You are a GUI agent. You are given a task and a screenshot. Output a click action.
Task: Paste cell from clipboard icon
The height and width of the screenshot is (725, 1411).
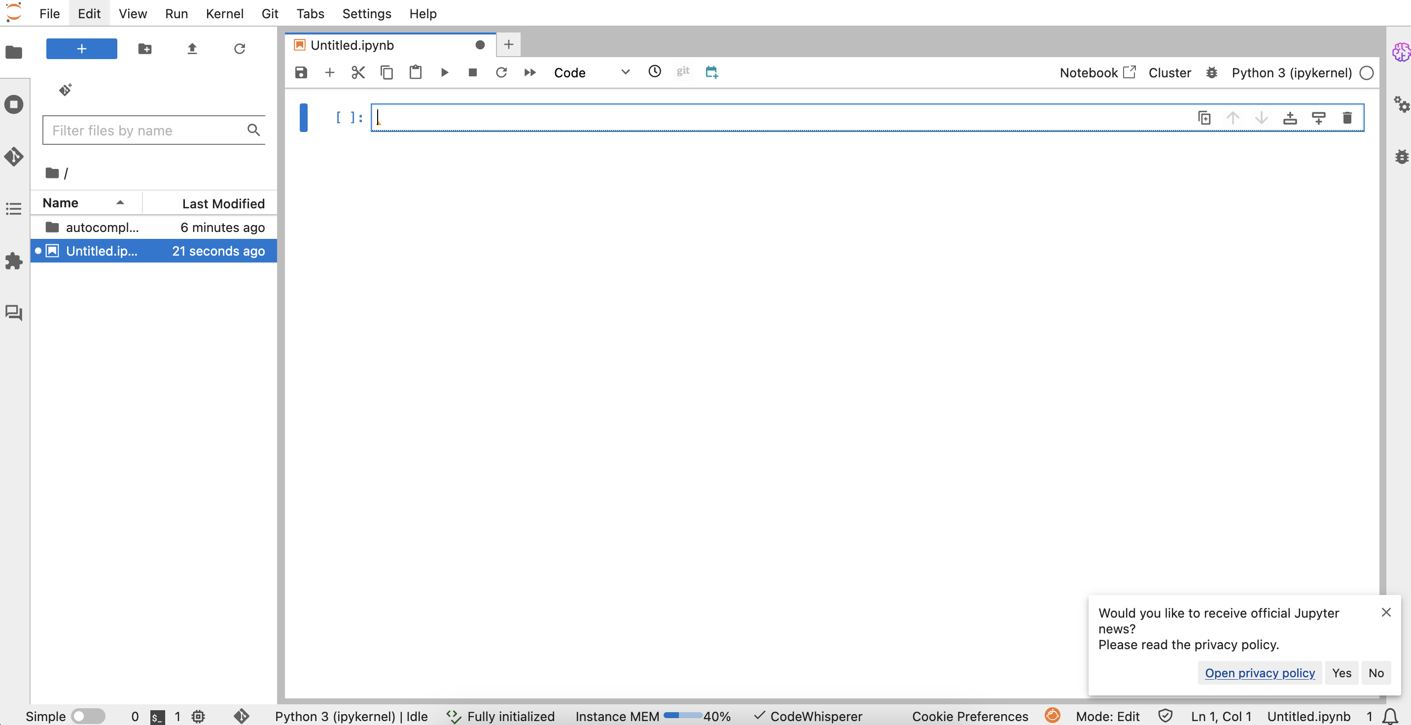pos(416,72)
